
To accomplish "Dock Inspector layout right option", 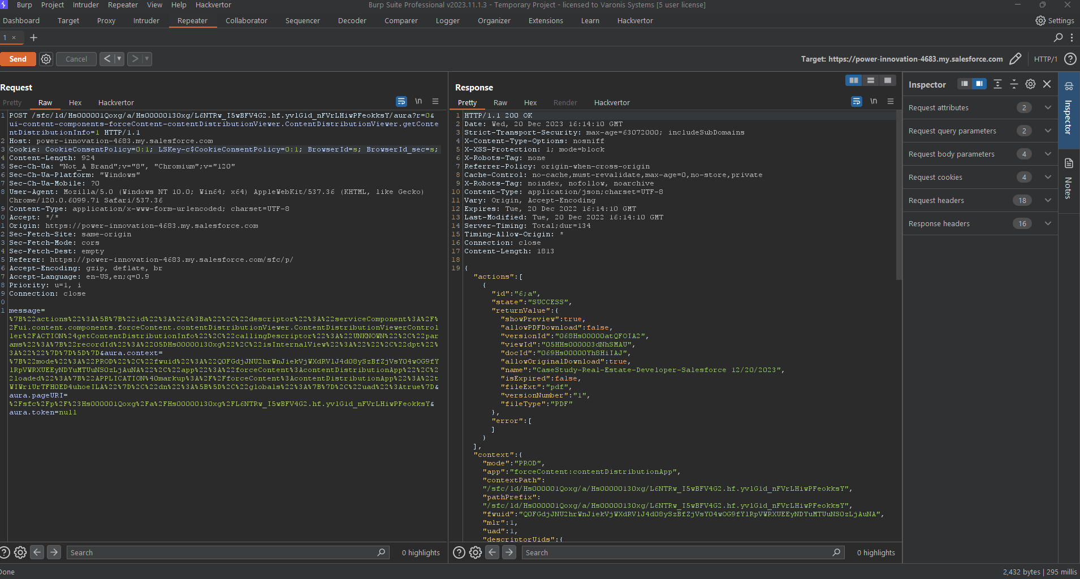I will tap(979, 84).
